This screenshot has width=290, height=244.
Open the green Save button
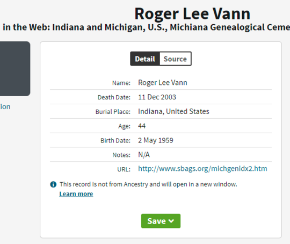[161, 221]
